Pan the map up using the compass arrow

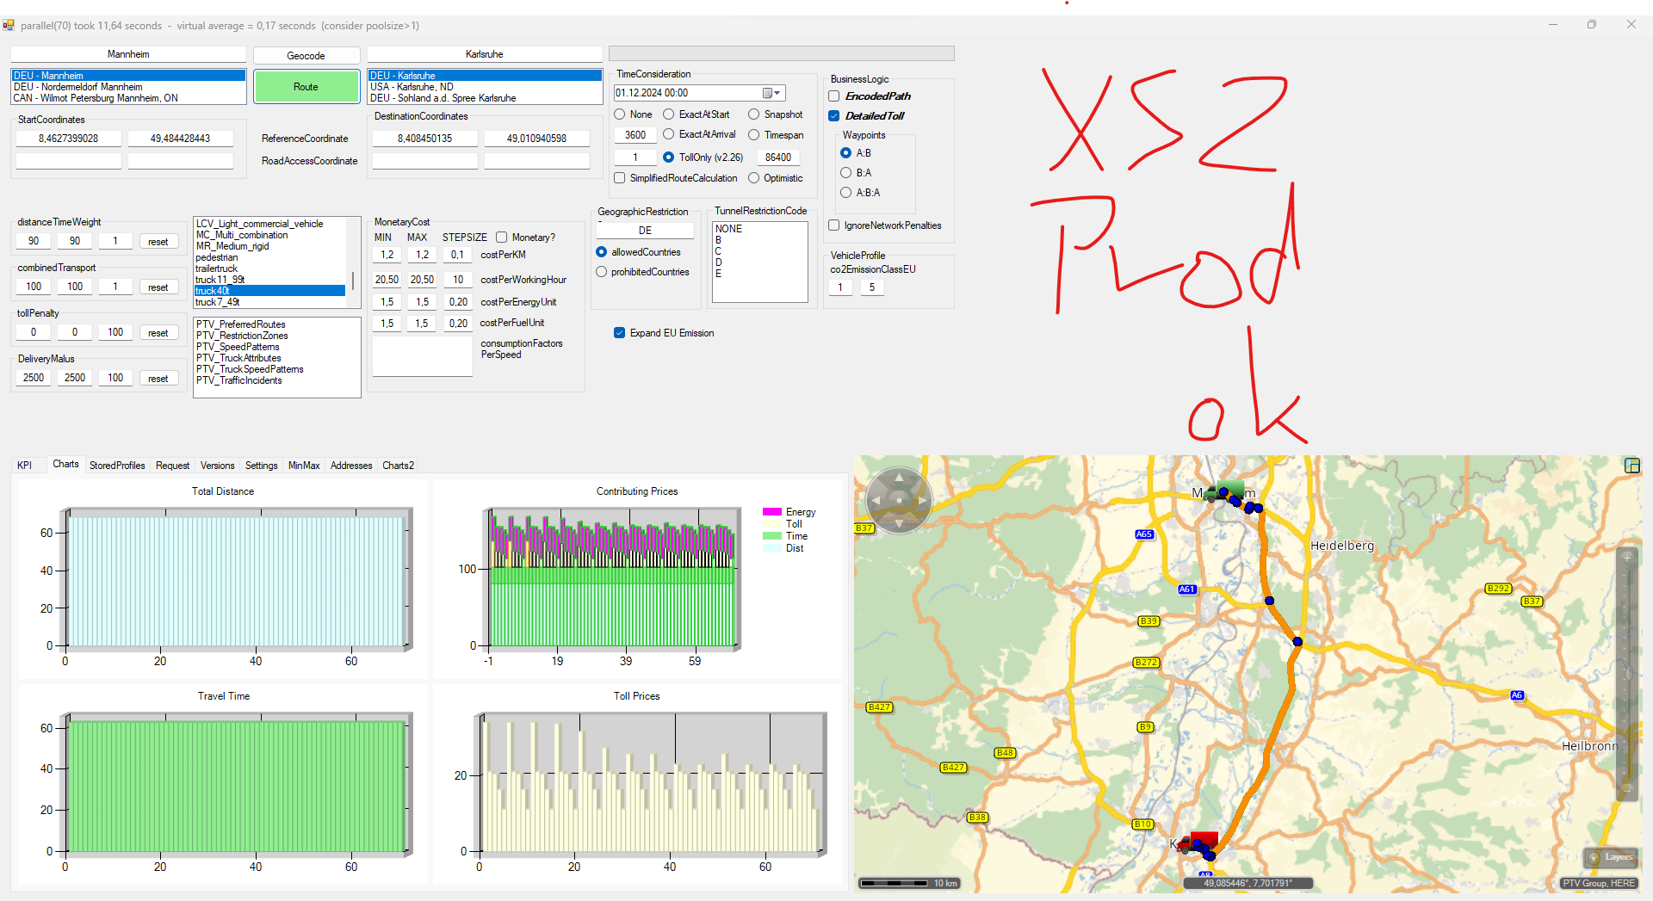coord(899,477)
